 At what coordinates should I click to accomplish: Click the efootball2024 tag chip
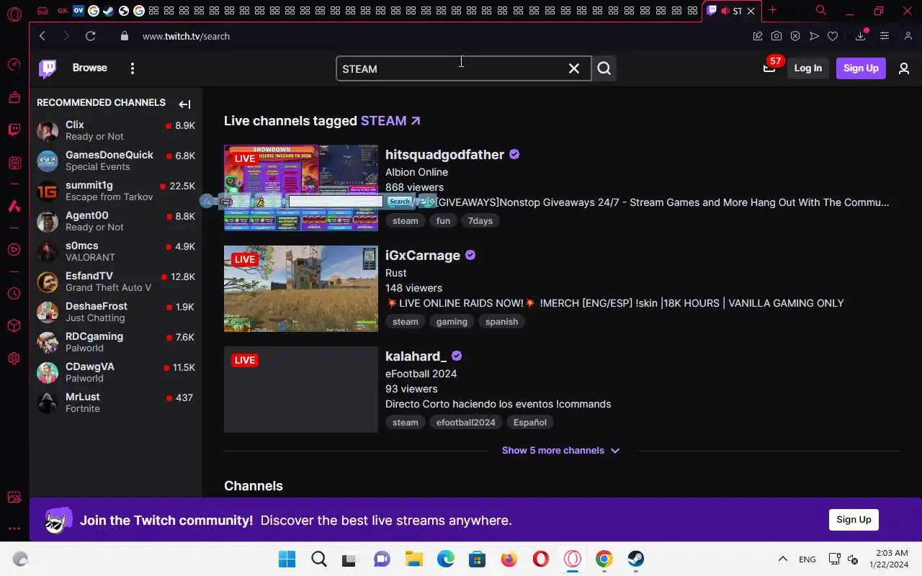click(x=465, y=422)
